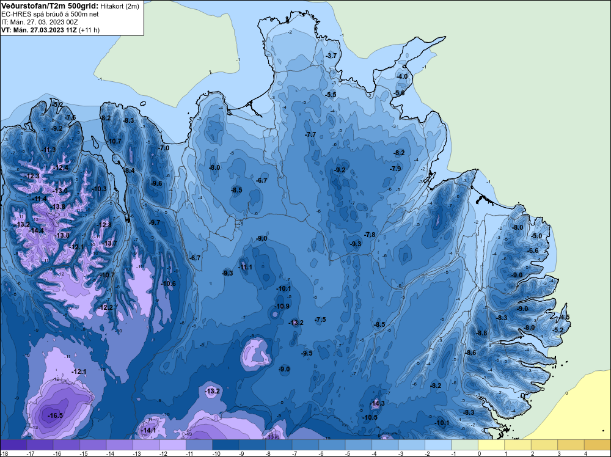
Task: Click the -7.6 temperature label
Action: [70, 117]
